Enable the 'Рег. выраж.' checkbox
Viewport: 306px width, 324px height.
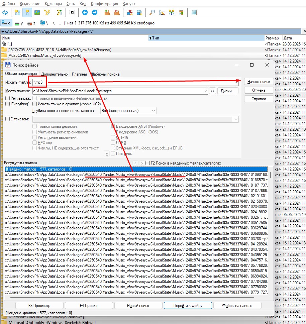8,98
